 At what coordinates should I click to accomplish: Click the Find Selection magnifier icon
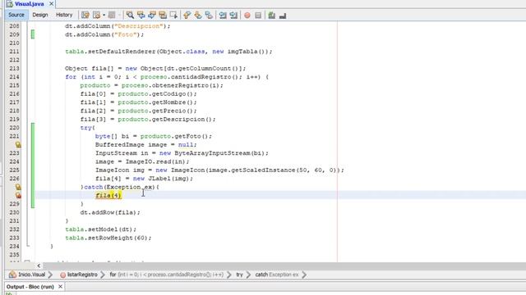click(130, 15)
